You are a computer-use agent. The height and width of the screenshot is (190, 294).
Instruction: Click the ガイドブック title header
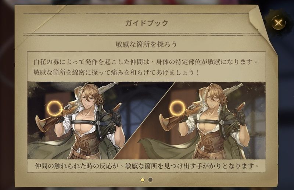click(147, 23)
